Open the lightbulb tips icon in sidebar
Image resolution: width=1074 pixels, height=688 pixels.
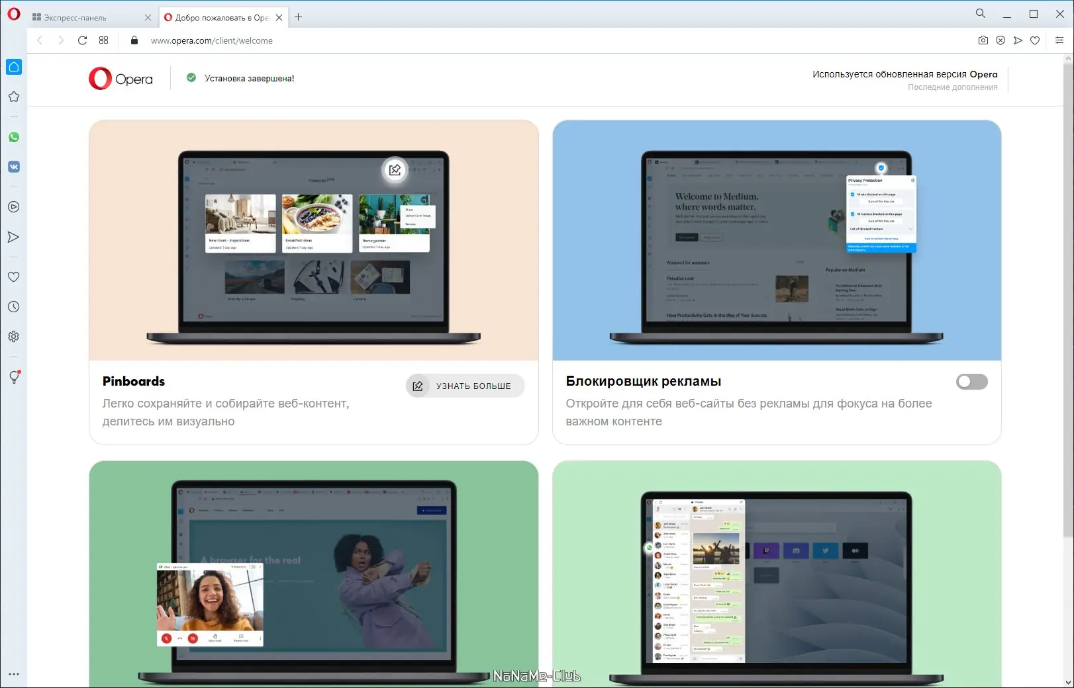[x=14, y=377]
